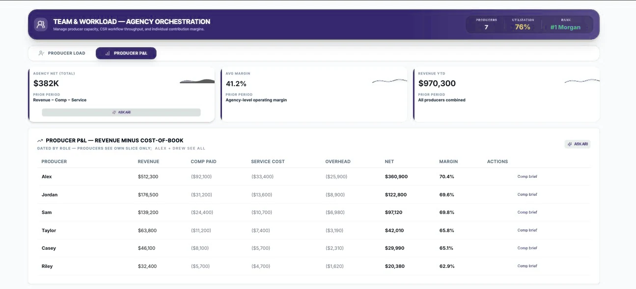This screenshot has height=289, width=636.
Task: Select the Alex producer name
Action: (47, 176)
